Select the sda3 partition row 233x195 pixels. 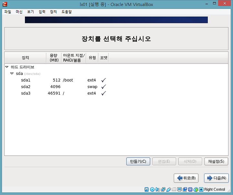[x=116, y=93]
